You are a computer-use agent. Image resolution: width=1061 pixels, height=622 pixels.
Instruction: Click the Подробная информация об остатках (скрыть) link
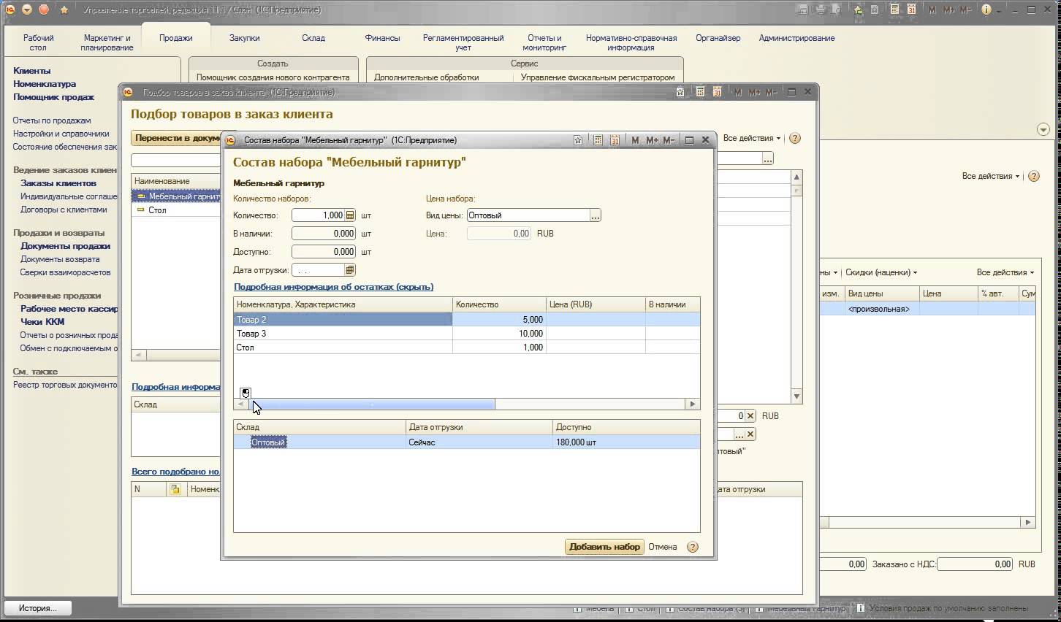tap(333, 287)
